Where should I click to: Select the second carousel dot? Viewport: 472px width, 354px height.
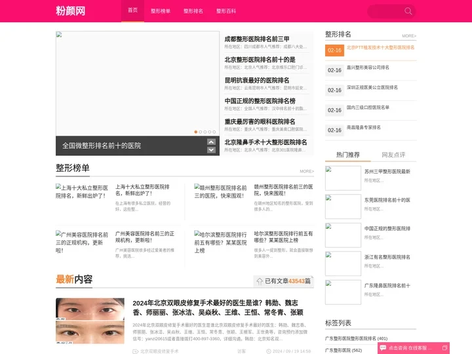pyautogui.click(x=201, y=132)
